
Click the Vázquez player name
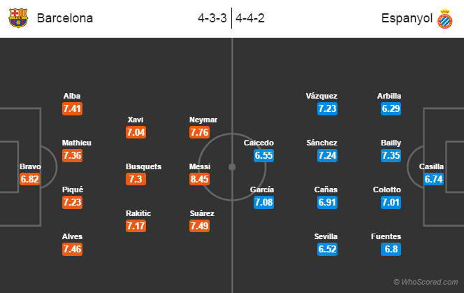click(321, 96)
